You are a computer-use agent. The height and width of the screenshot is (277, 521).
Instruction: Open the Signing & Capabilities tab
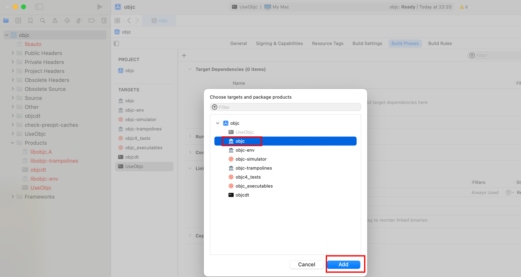[279, 44]
